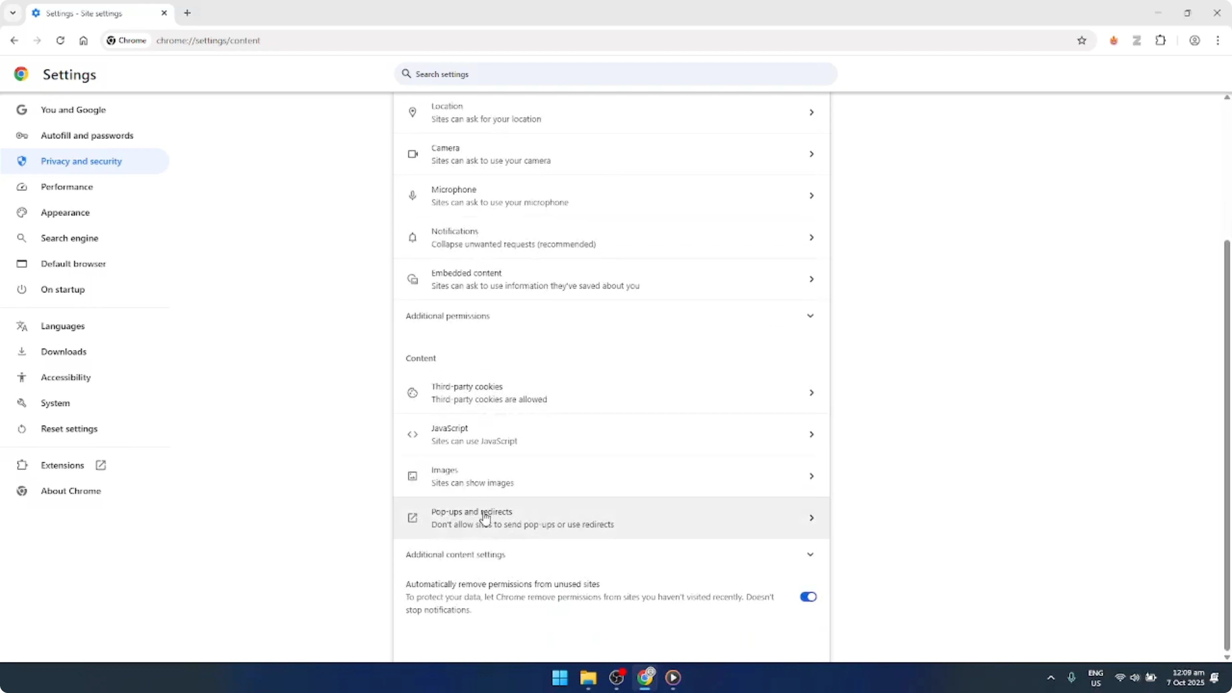This screenshot has height=693, width=1232.
Task: Open the three-dot Chrome menu
Action: pos(1219,41)
